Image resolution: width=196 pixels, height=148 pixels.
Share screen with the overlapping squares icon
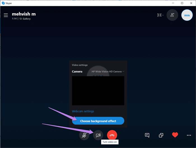point(161,135)
